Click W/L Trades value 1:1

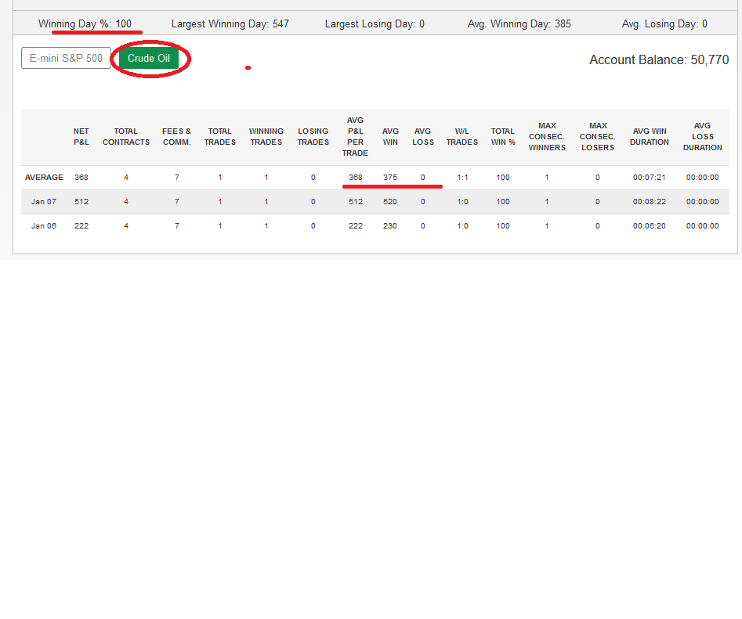tap(462, 177)
